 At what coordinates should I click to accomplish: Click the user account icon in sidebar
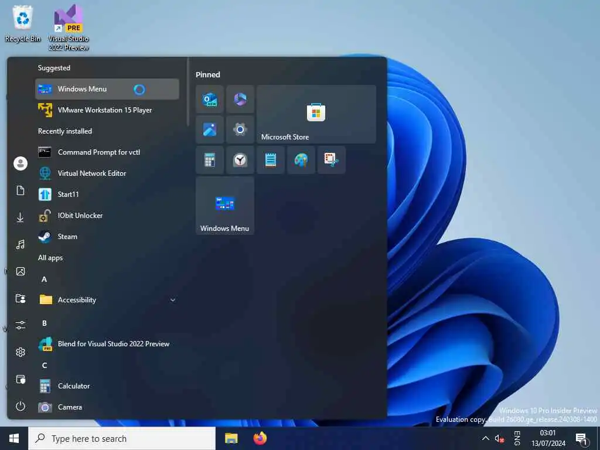[x=21, y=163]
